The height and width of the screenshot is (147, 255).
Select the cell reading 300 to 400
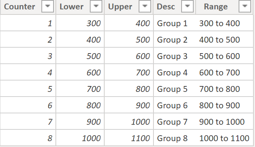[225, 23]
